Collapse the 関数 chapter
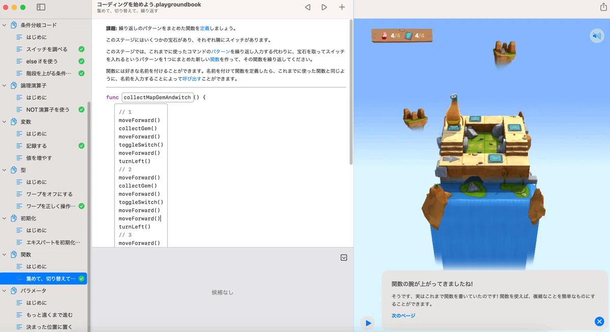 pos(5,254)
